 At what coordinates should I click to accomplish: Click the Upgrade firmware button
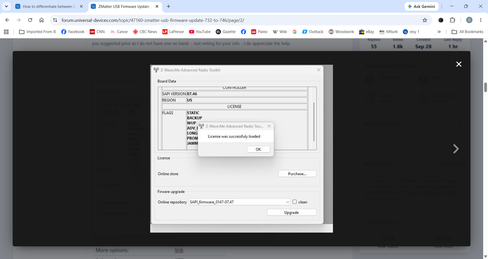click(291, 212)
